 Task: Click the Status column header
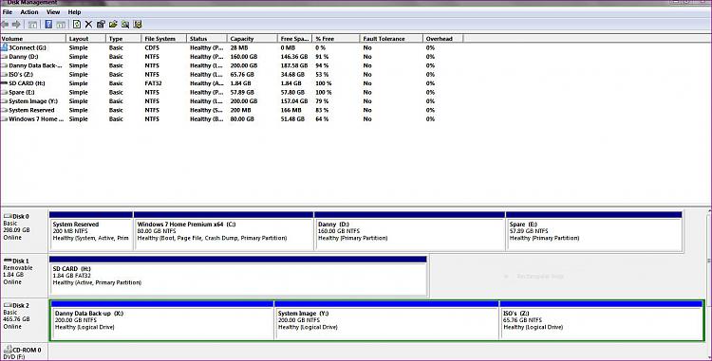[206, 39]
